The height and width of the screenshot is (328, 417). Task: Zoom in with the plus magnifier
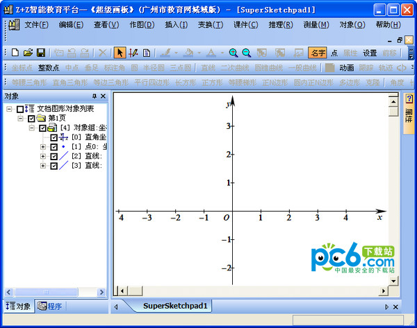click(234, 53)
